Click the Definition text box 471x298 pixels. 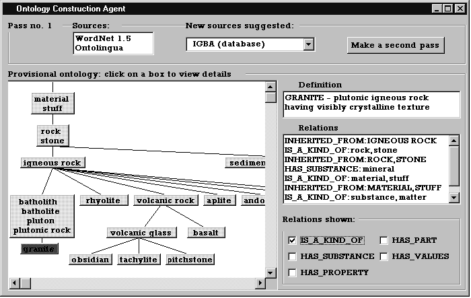coord(371,103)
